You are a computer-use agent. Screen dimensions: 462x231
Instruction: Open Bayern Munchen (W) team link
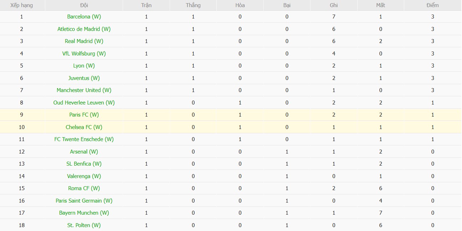click(x=84, y=213)
